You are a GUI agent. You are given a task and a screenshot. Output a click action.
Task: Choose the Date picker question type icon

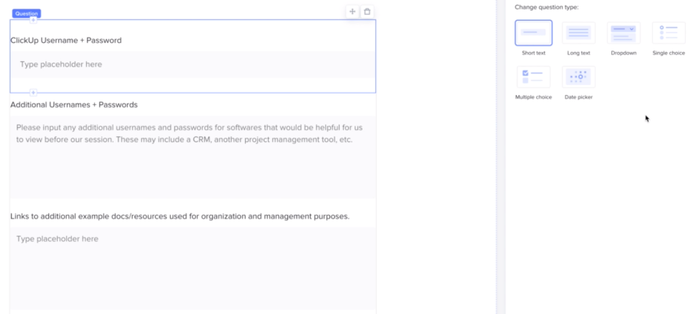578,77
